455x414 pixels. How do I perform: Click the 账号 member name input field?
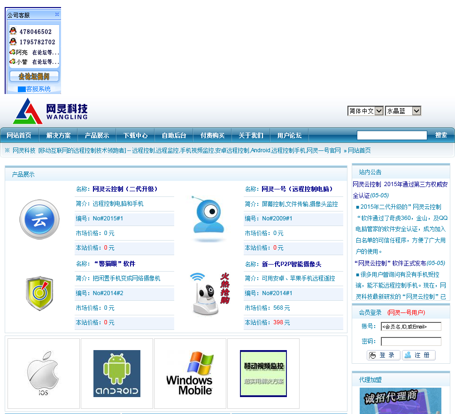(x=411, y=327)
